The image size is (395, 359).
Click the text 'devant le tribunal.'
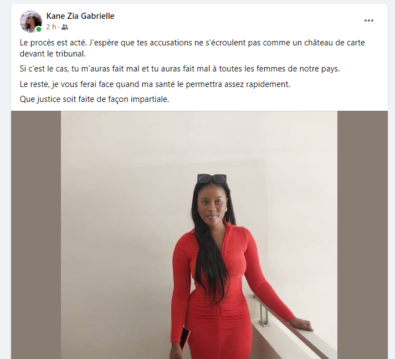tap(53, 54)
